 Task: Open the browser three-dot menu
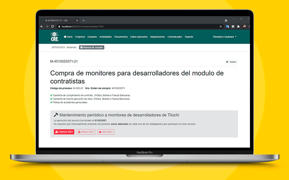click(x=249, y=26)
